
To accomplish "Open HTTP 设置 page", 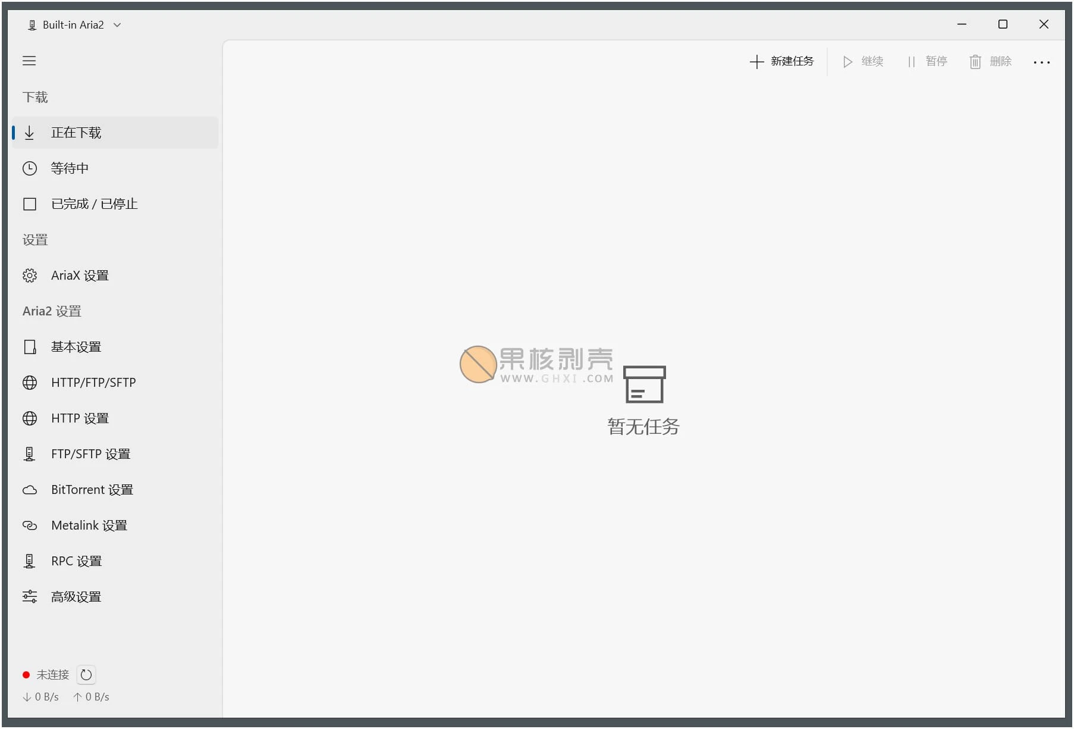I will point(115,418).
